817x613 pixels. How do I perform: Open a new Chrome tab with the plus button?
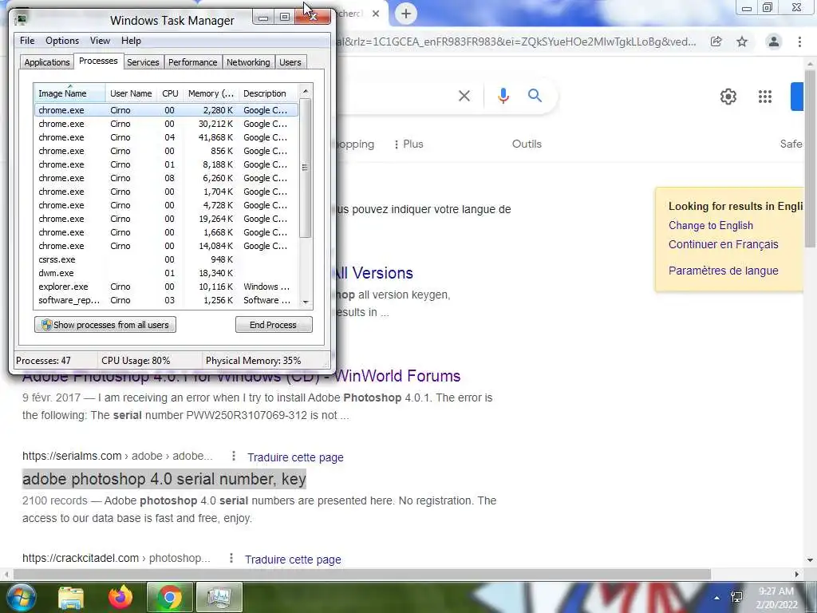(x=406, y=14)
